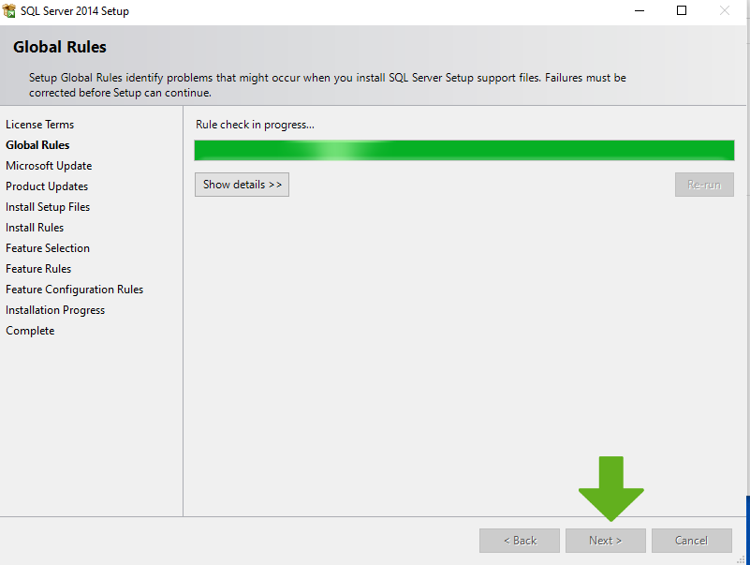Image resolution: width=750 pixels, height=565 pixels.
Task: Click the window resize grip corner
Action: pos(743,558)
